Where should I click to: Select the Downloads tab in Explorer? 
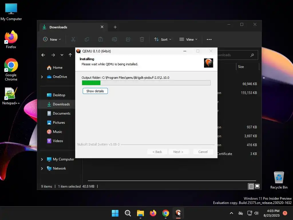point(74,27)
